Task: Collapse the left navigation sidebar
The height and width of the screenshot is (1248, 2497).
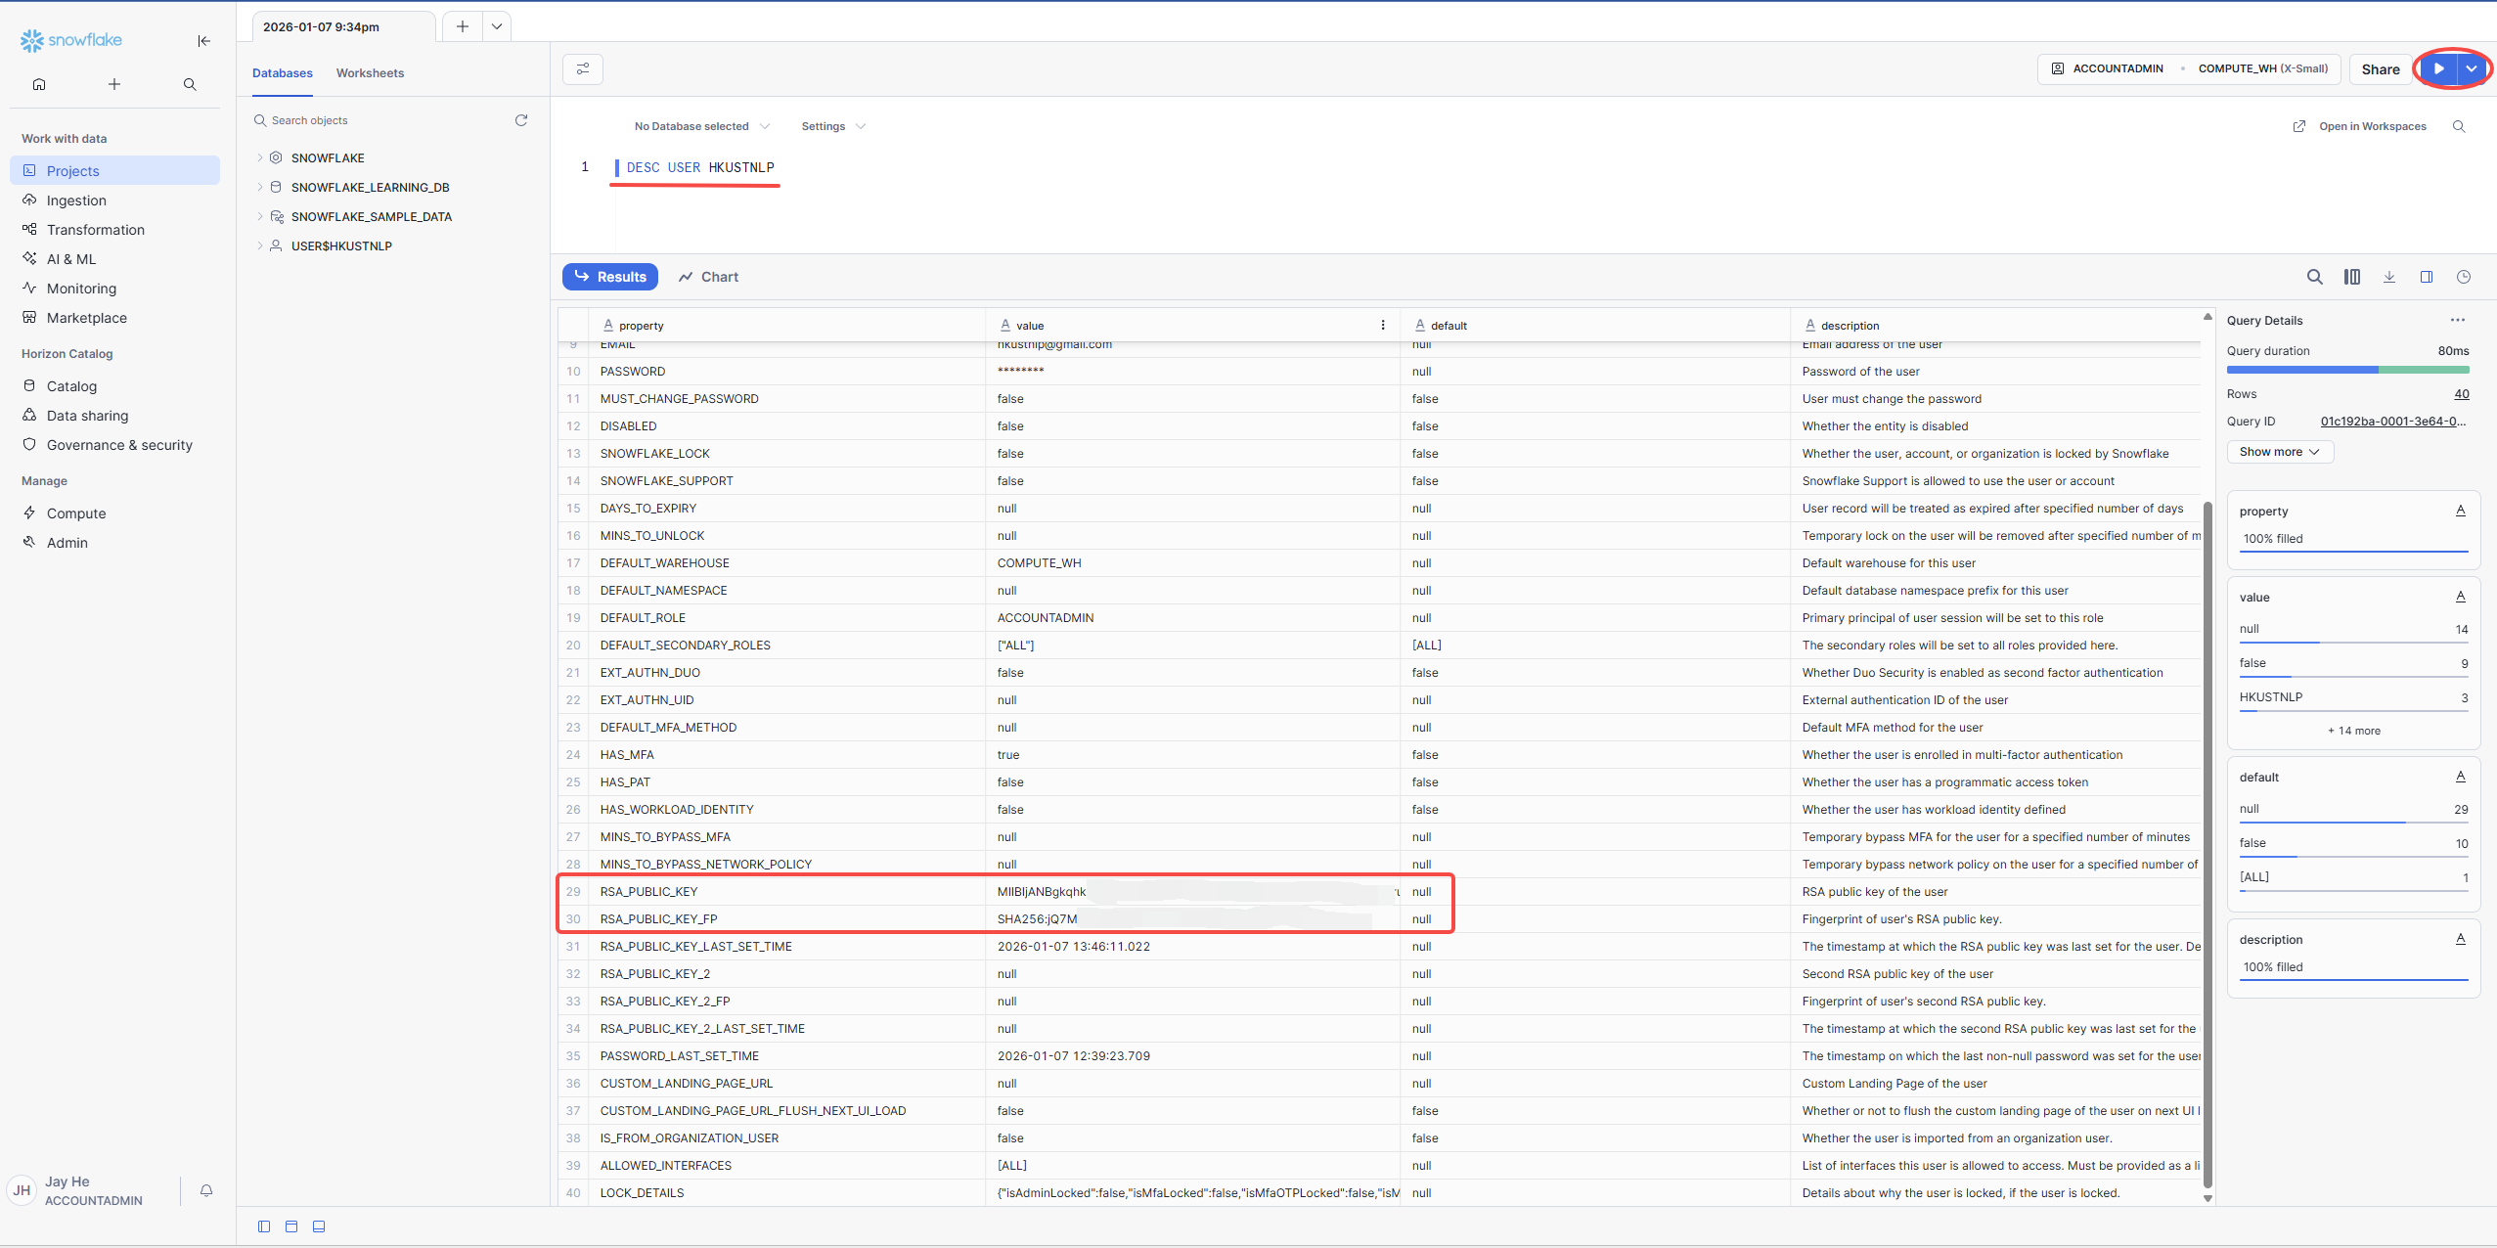Action: [x=203, y=40]
